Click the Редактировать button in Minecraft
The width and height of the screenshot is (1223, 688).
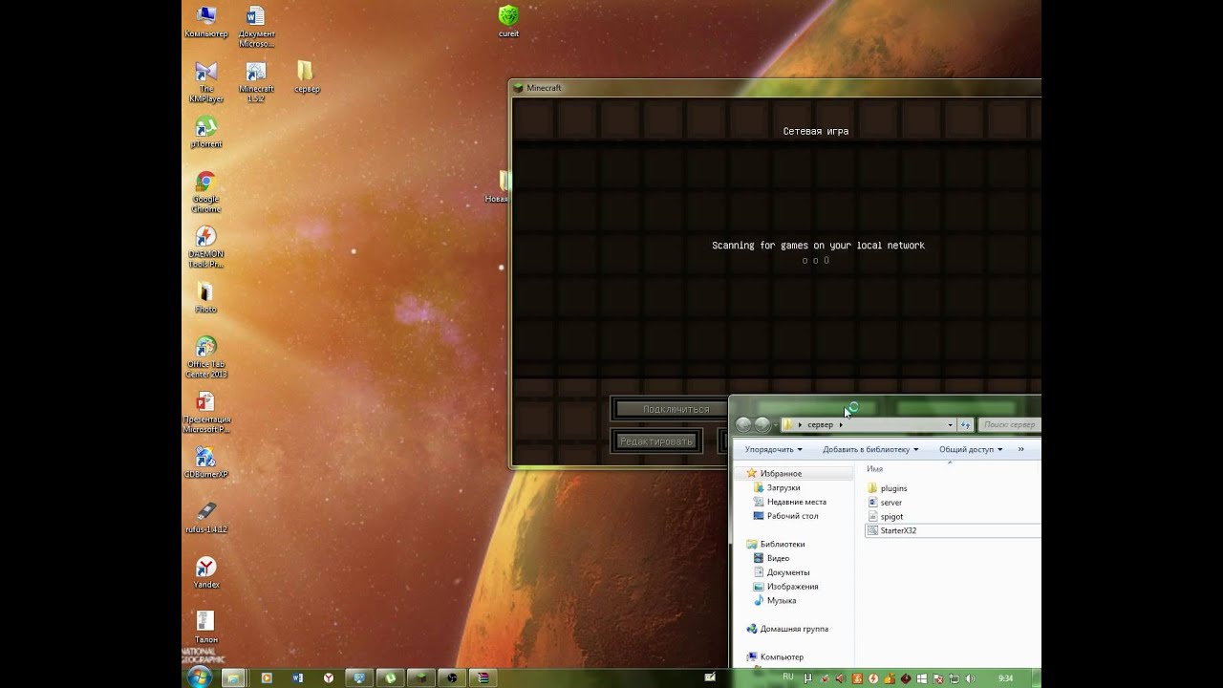pos(655,441)
